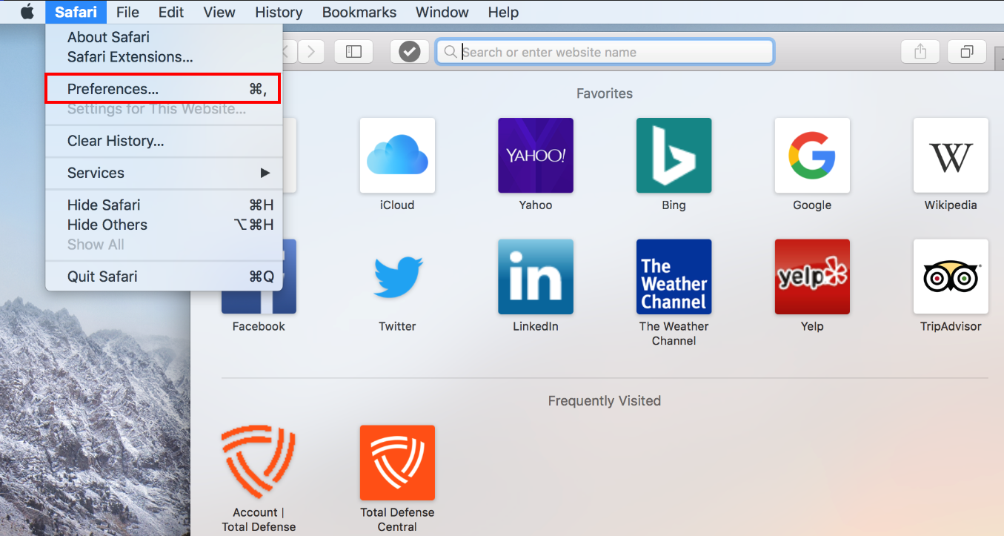Open the Help menu
Screen dimensions: 1004x536
(x=503, y=12)
